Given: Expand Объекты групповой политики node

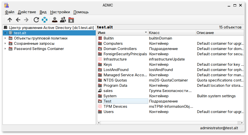Looking at the screenshot, I should click(5, 38).
